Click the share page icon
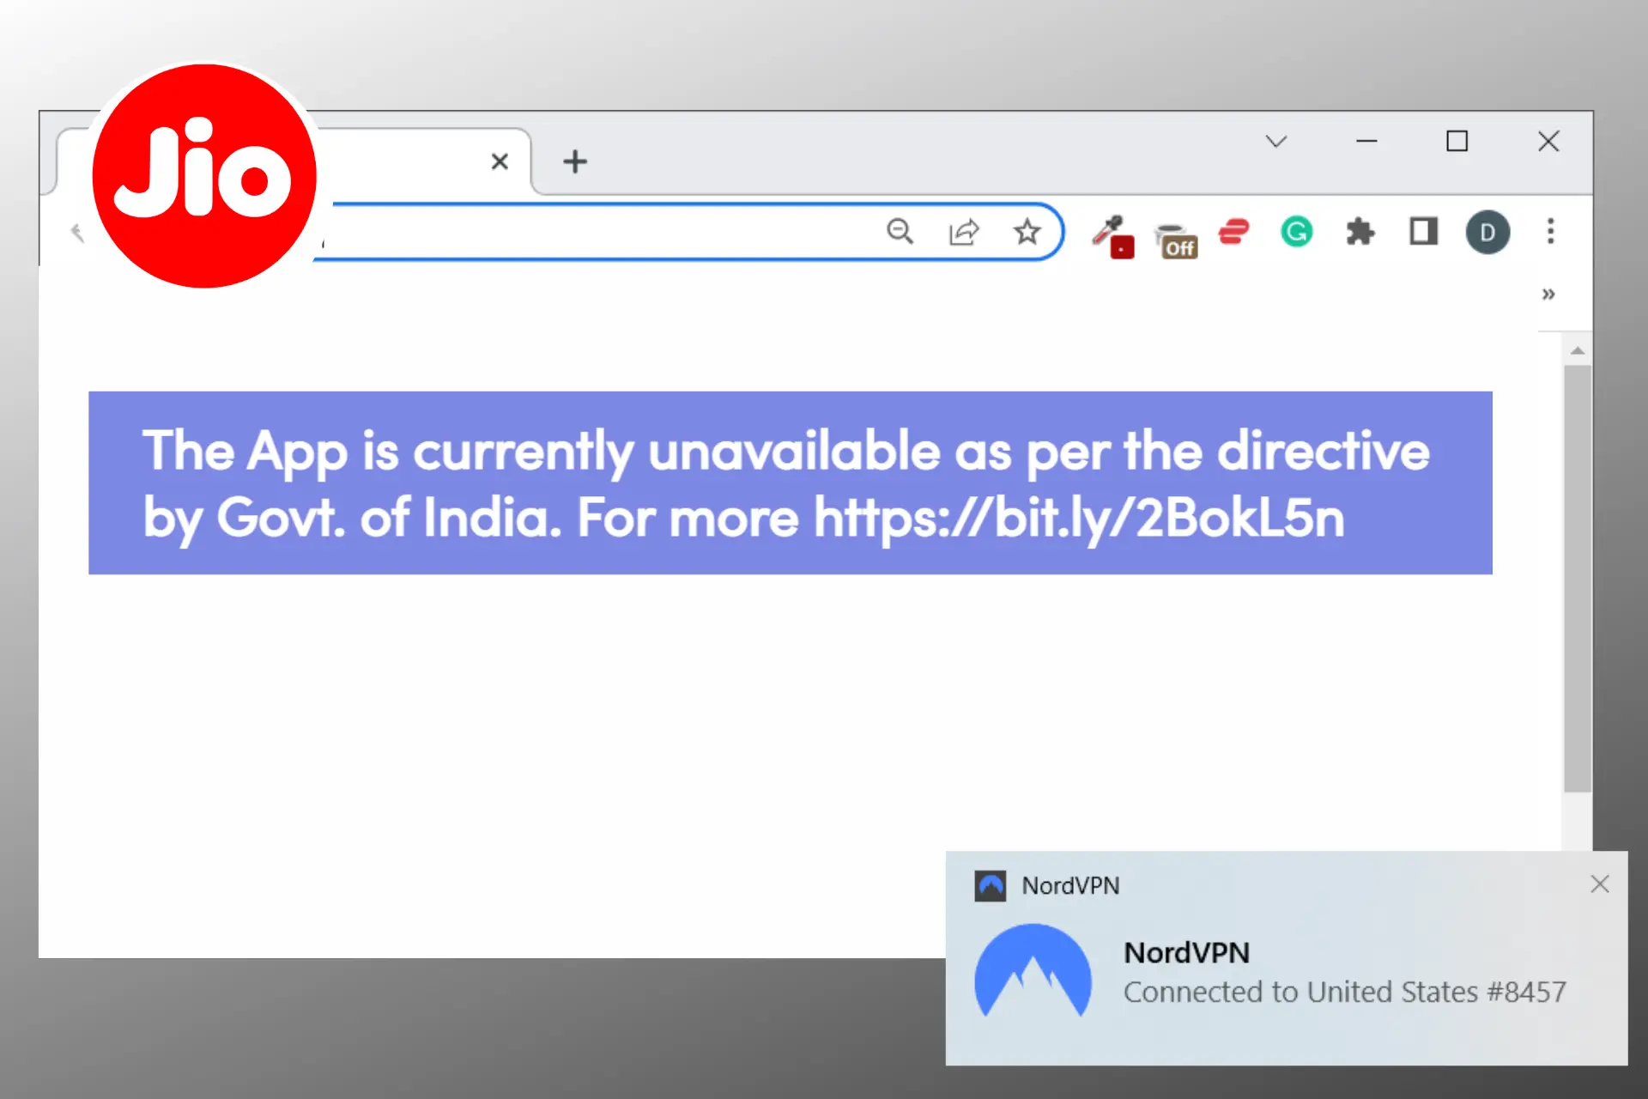 tap(964, 232)
